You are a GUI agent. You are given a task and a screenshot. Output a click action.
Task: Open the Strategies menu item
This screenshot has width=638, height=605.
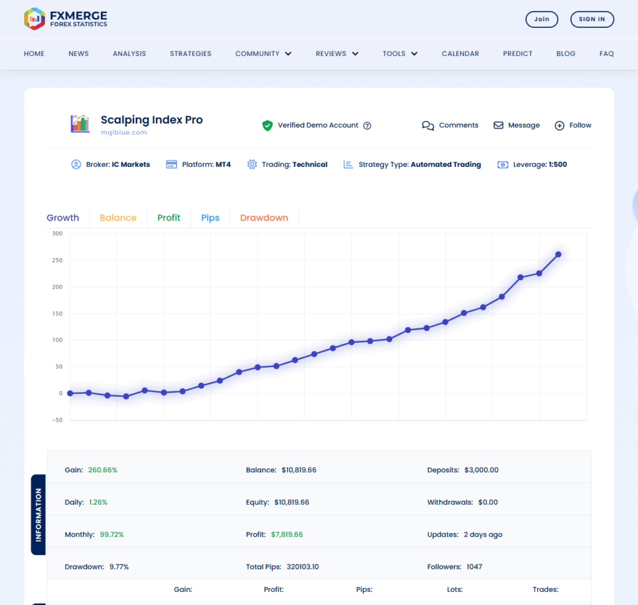[191, 54]
